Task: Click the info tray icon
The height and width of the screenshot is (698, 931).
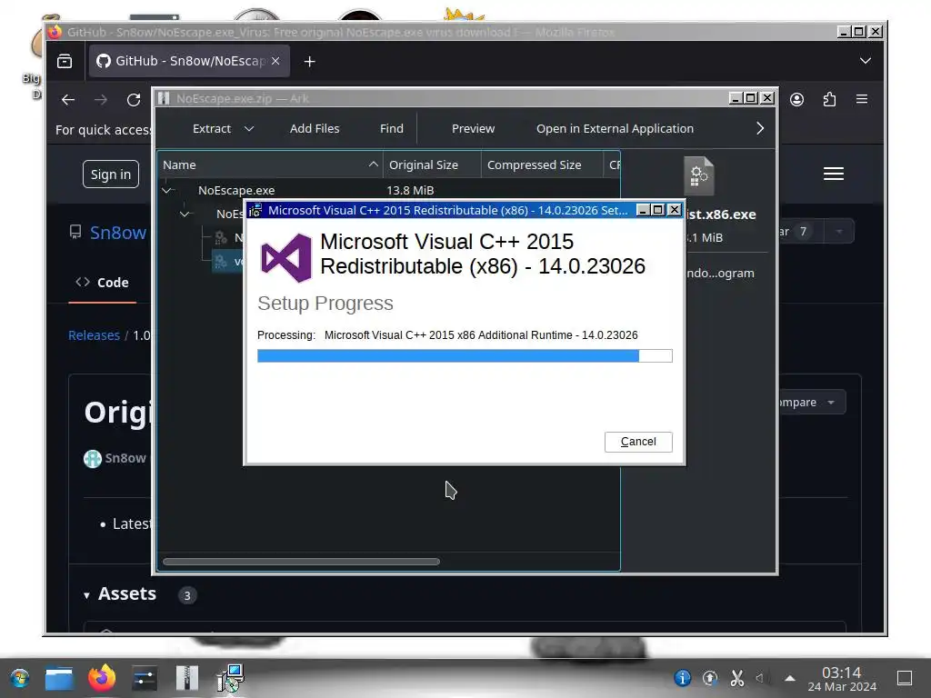Action: [682, 678]
